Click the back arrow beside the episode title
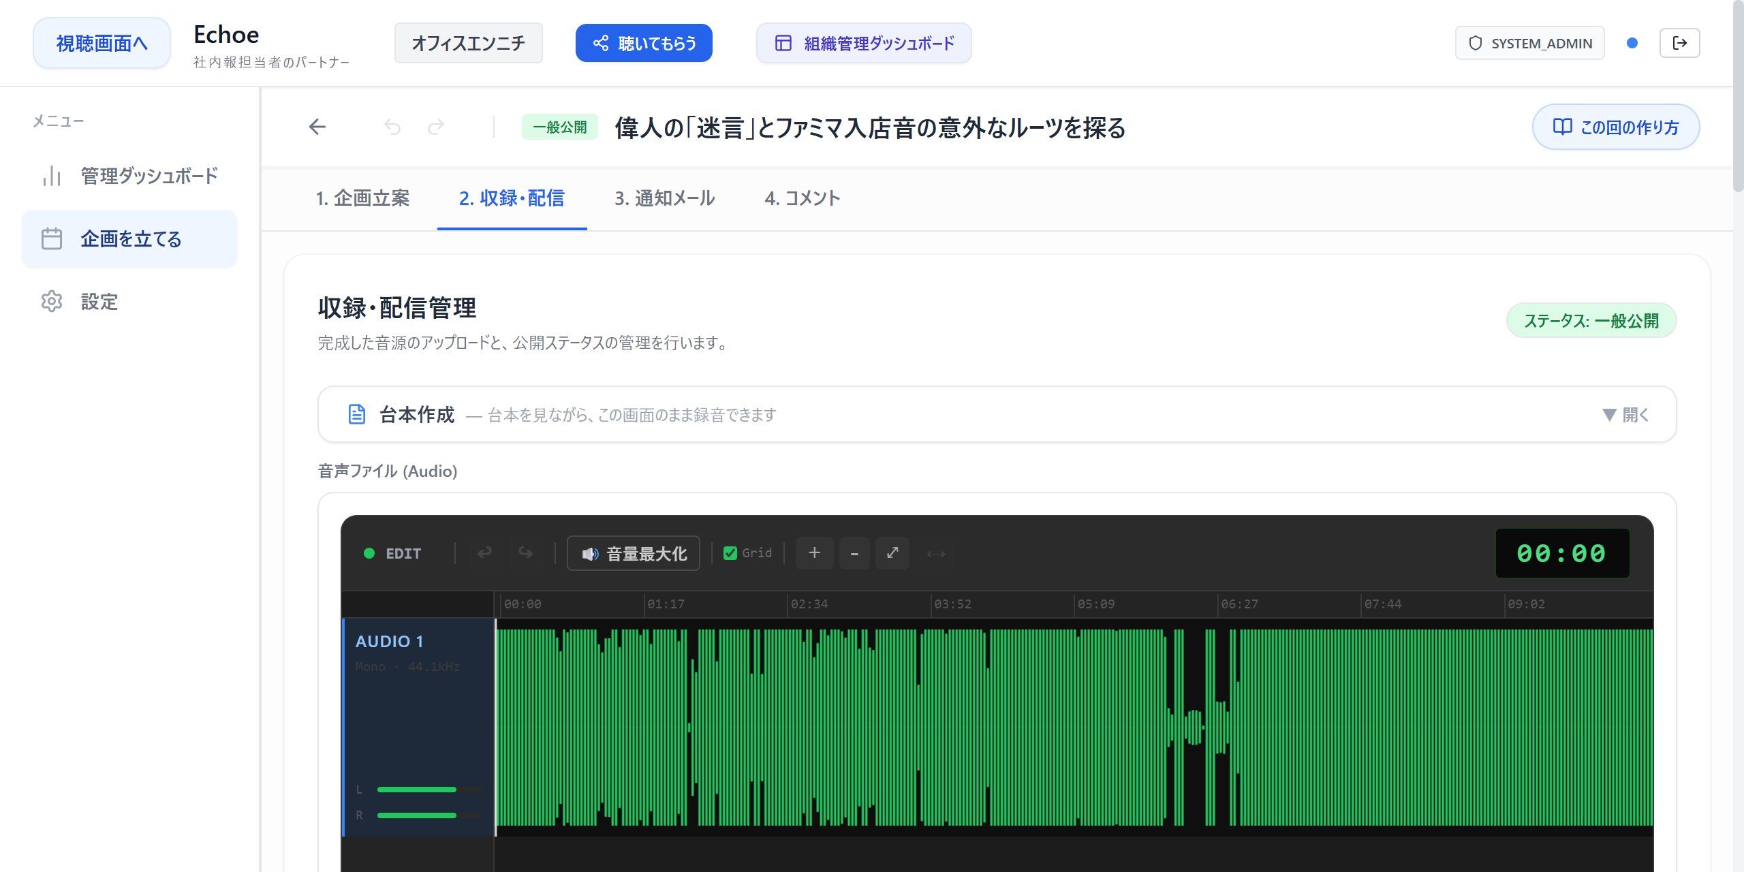This screenshot has height=872, width=1744. [317, 127]
